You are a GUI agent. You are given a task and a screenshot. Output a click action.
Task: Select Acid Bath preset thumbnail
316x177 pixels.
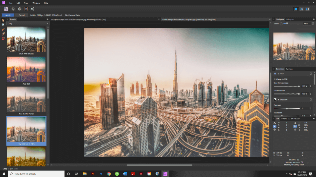point(26,69)
